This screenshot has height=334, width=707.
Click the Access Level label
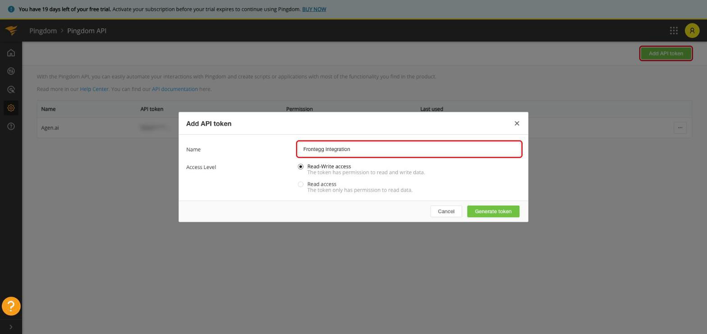(x=201, y=167)
